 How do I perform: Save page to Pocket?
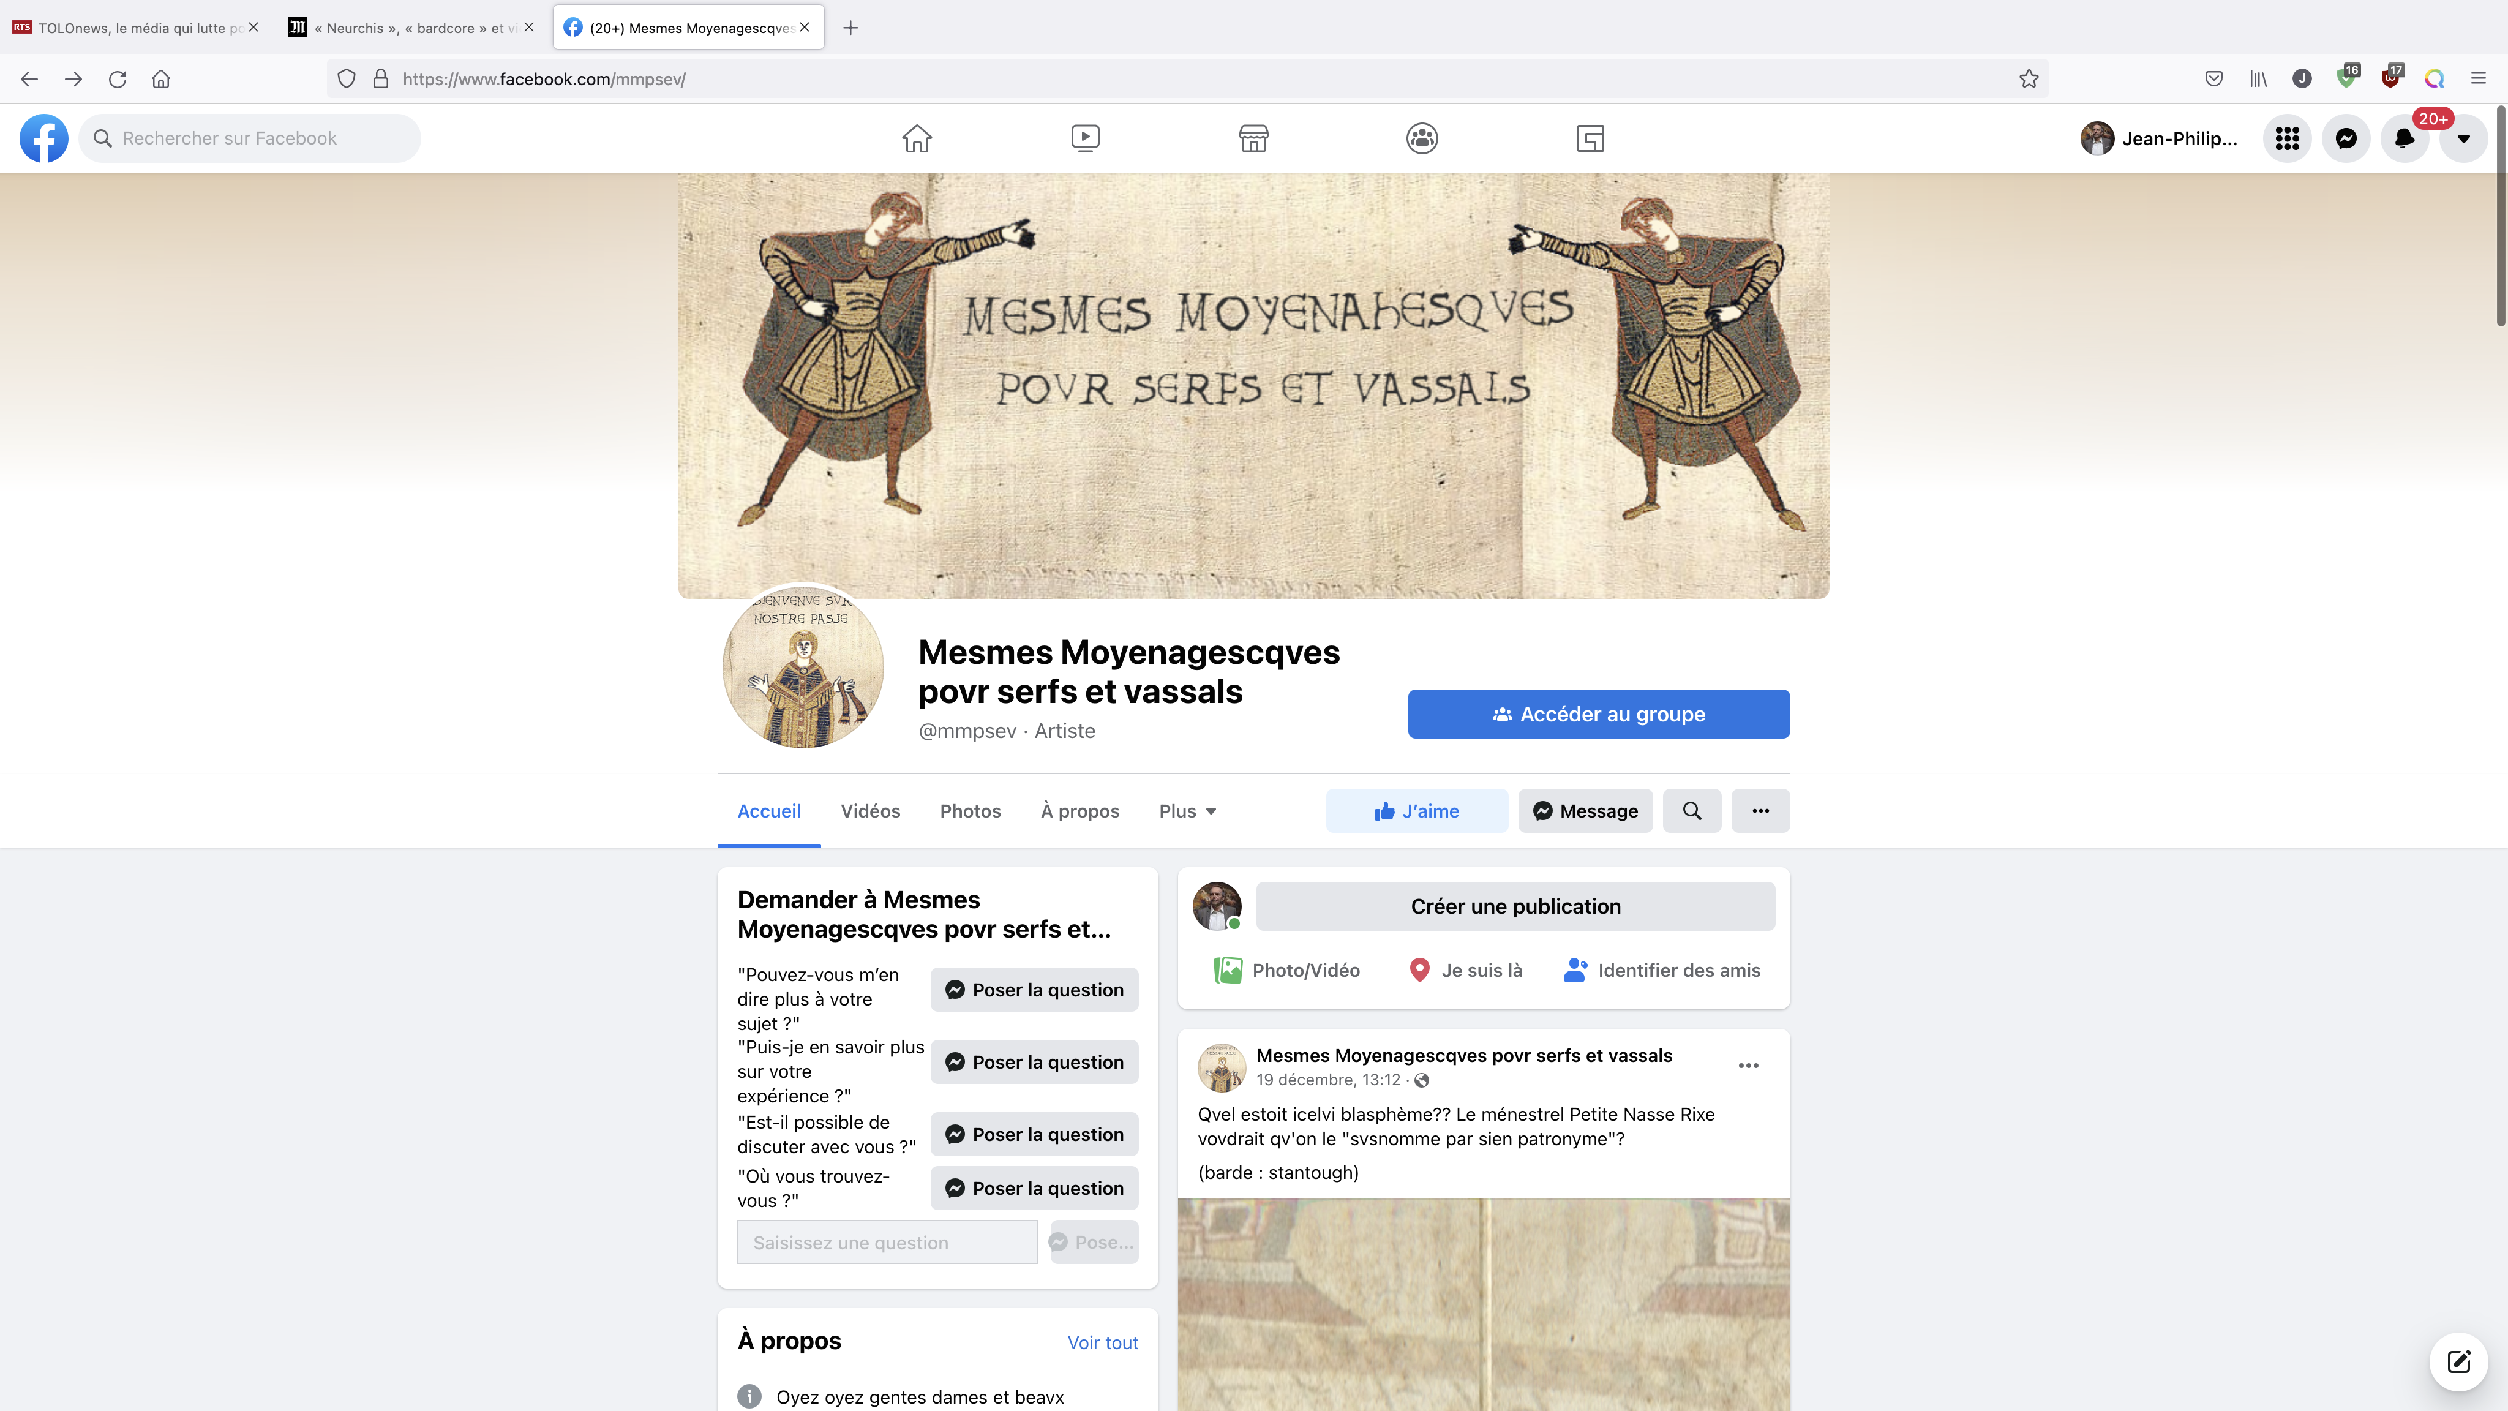[x=2214, y=79]
